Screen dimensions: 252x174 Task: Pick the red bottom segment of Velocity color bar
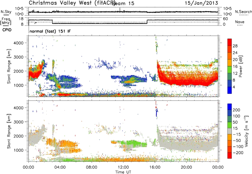[230, 155]
